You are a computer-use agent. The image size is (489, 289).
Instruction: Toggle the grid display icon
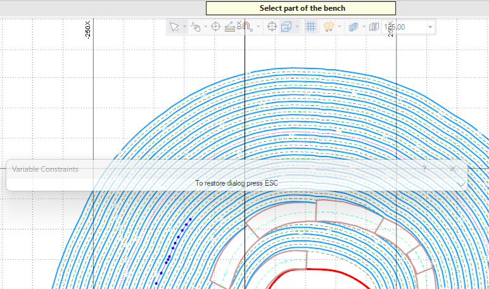(x=310, y=27)
